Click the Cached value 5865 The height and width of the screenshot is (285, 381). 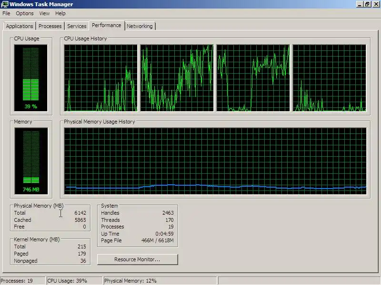coord(80,220)
